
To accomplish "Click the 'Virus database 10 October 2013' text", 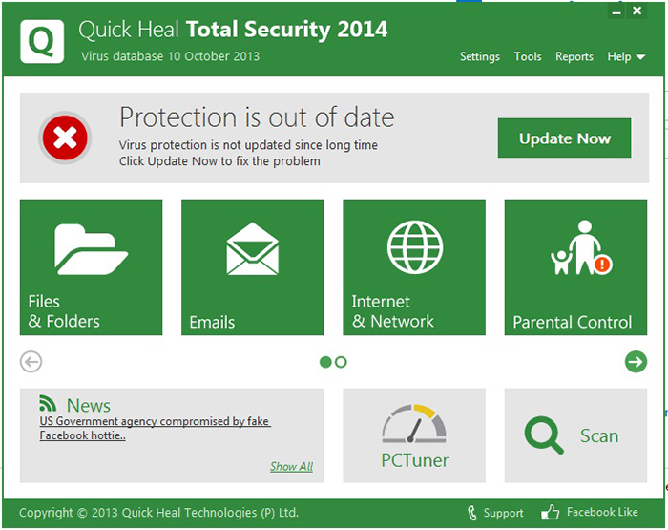I will point(171,56).
